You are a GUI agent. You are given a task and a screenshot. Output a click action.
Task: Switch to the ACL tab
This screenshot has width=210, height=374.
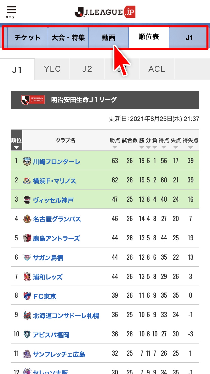tap(157, 69)
